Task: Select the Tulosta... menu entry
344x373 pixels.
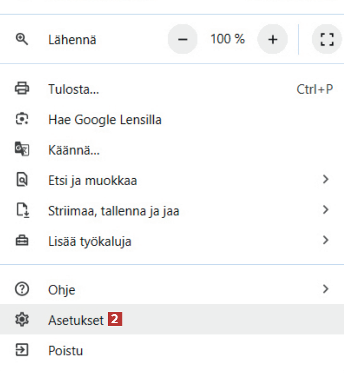Action: (74, 89)
